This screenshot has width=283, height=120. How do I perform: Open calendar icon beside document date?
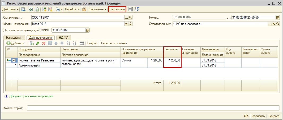pos(278,17)
